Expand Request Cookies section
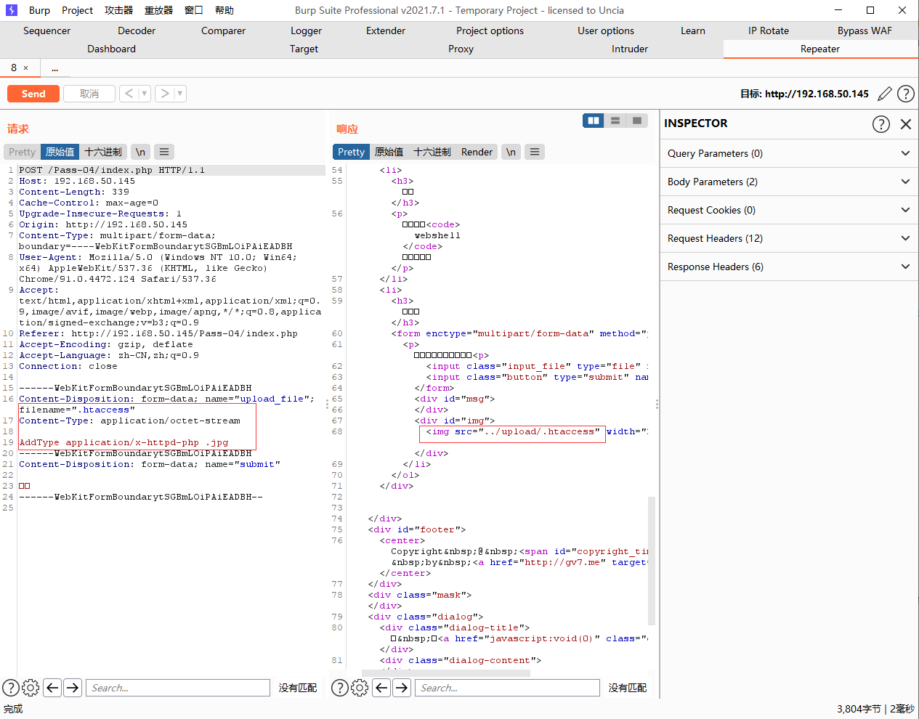The width and height of the screenshot is (919, 719). click(789, 210)
